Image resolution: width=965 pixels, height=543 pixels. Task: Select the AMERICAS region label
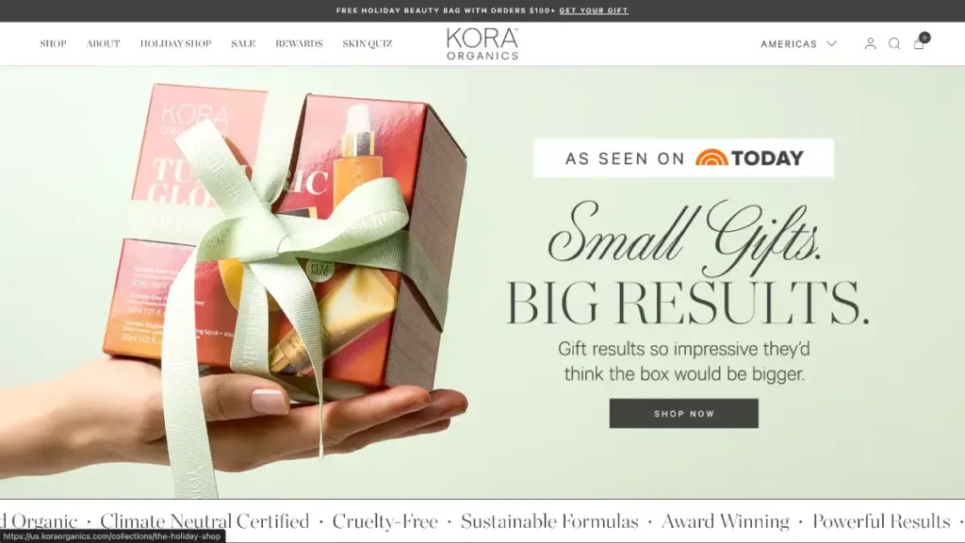coord(789,43)
